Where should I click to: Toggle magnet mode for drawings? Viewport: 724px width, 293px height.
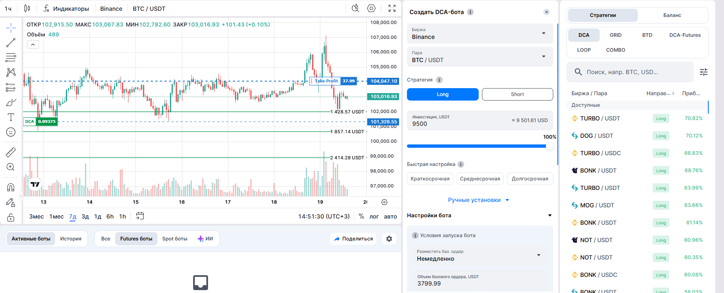pyautogui.click(x=11, y=187)
